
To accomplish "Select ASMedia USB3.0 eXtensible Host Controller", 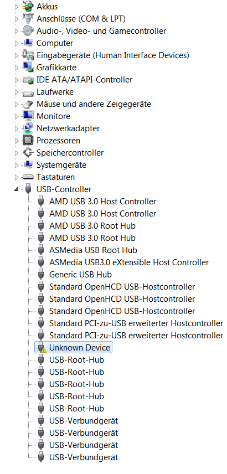I will click(129, 262).
